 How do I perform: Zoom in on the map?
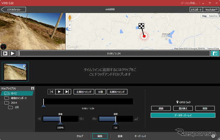[x=70, y=25]
